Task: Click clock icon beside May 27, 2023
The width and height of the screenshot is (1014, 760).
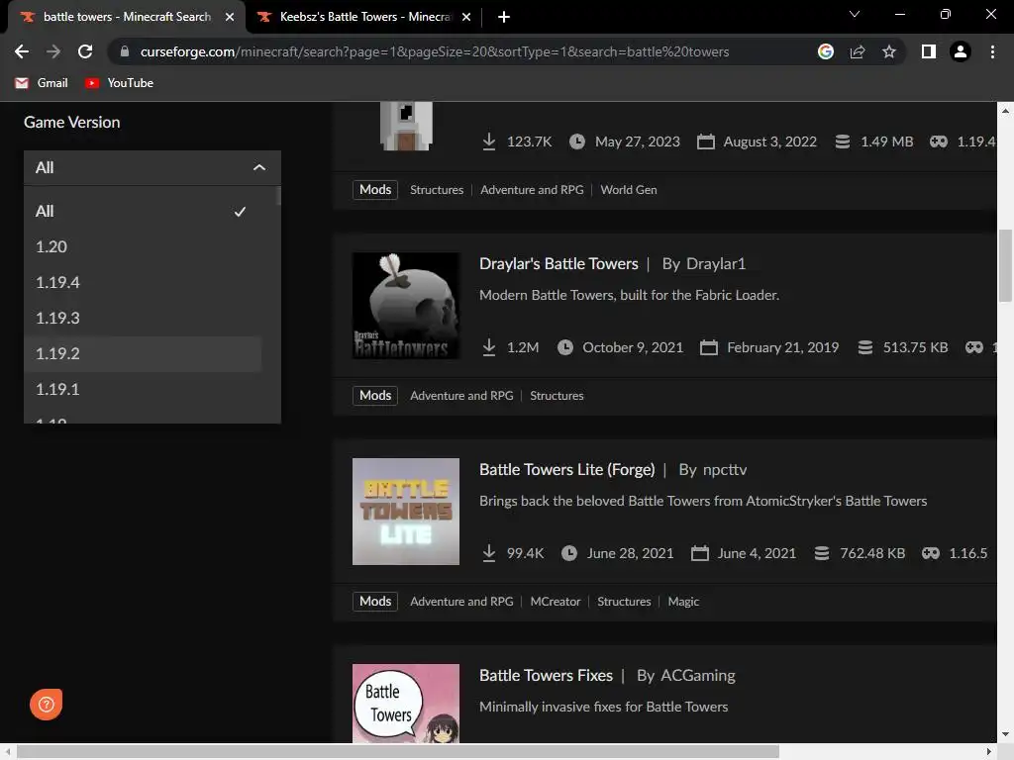Action: 577,142
